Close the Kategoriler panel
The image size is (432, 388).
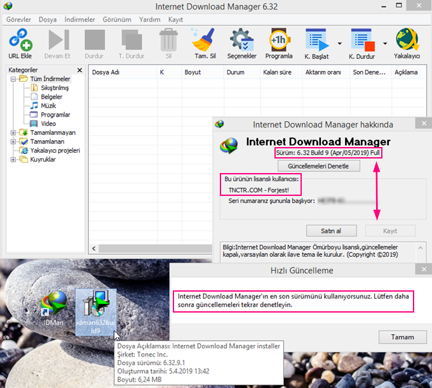pos(79,70)
